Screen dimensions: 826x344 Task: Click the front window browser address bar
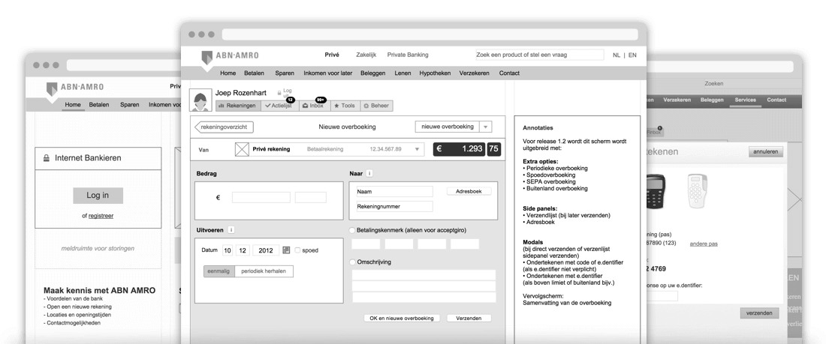[430, 34]
